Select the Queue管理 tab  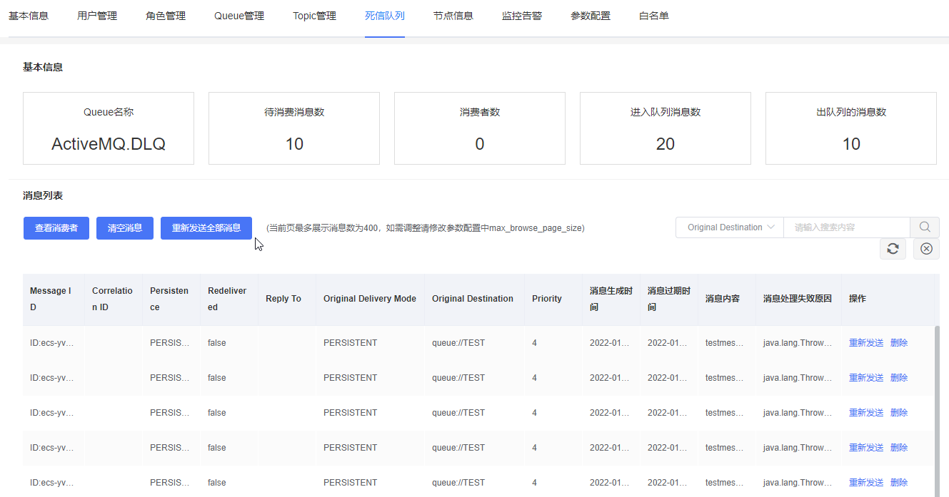(239, 16)
